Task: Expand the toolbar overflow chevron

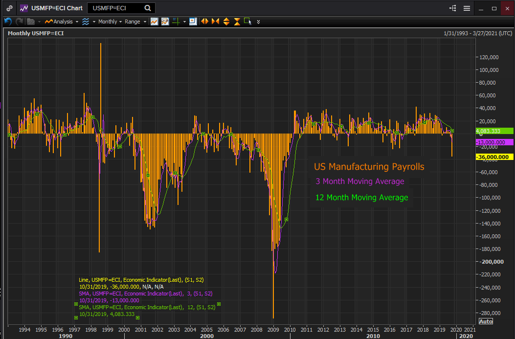Action: tap(258, 22)
